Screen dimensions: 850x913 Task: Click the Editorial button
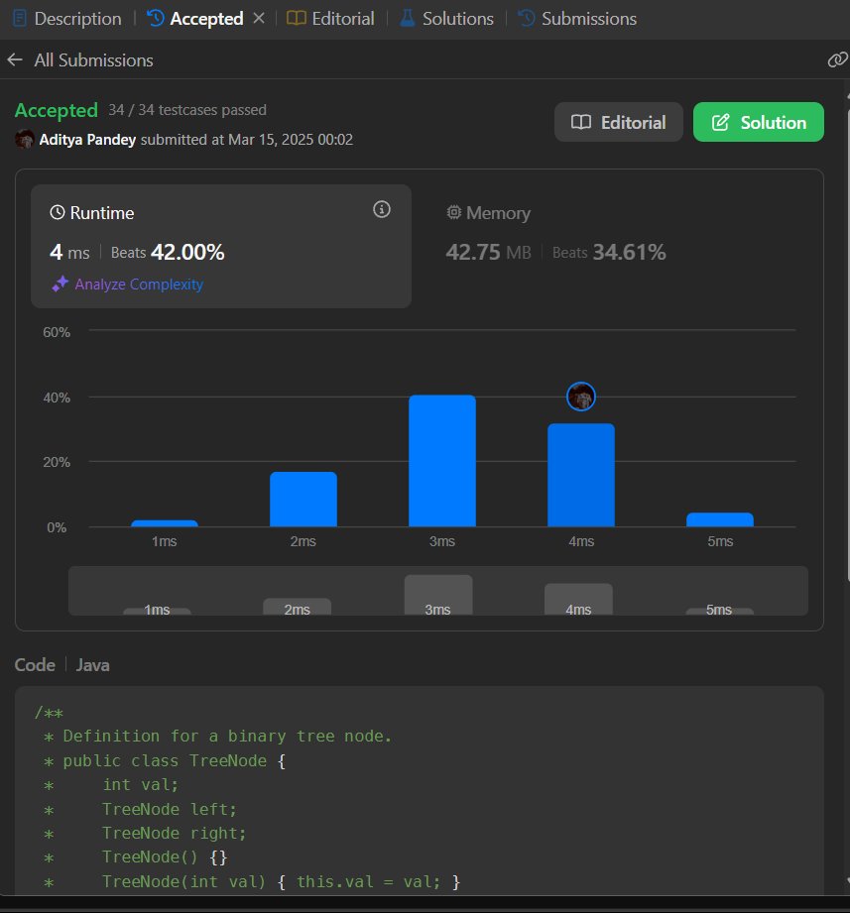619,122
